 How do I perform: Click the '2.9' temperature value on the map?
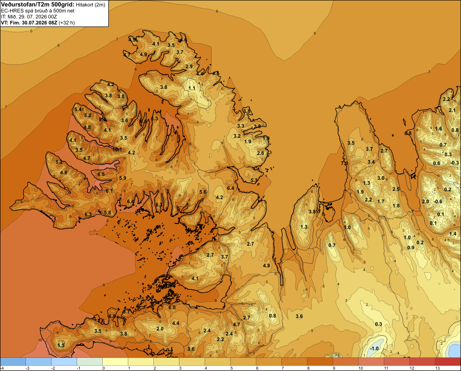tap(189, 66)
